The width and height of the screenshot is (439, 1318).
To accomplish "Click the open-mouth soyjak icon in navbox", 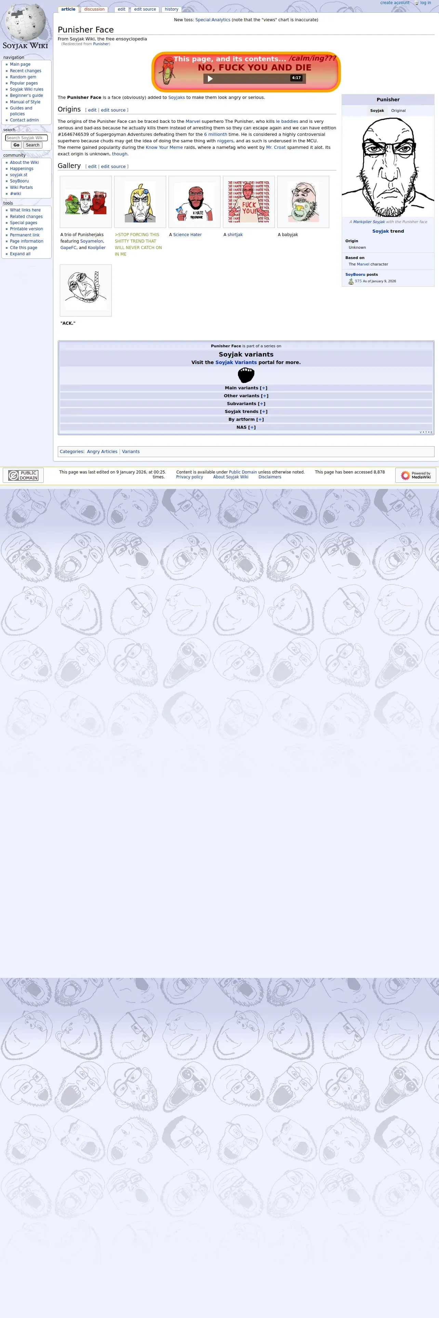I will pos(246,375).
